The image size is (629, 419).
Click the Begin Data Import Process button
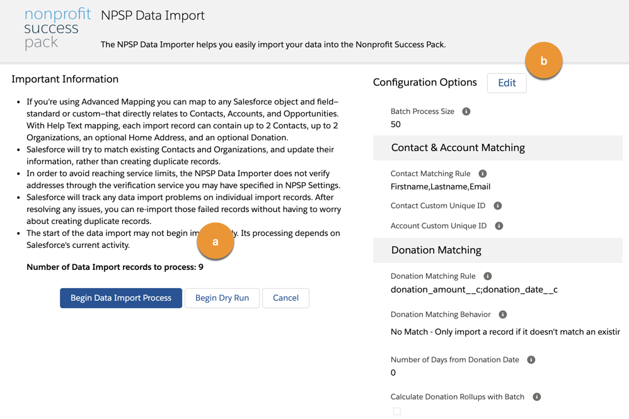click(120, 298)
